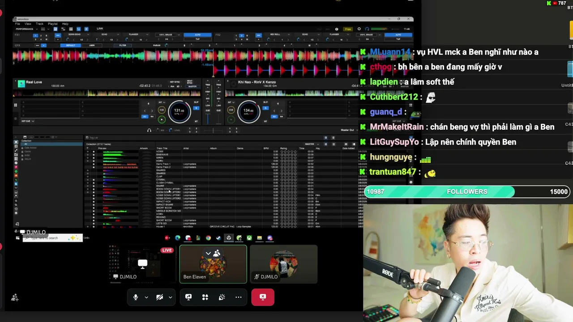Click the CUE button on deck 1
Screen dimensions: 573x322
pos(162,110)
